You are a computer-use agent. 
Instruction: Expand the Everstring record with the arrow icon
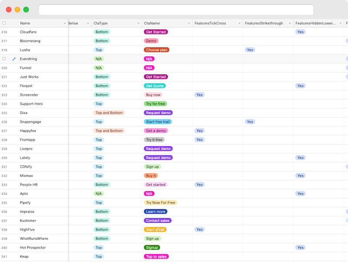[14, 59]
